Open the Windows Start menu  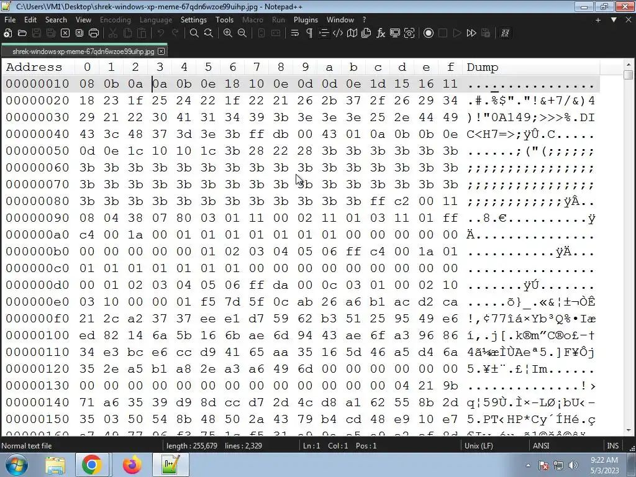[17, 465]
